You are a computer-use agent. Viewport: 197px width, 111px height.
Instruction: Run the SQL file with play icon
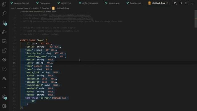point(181,3)
